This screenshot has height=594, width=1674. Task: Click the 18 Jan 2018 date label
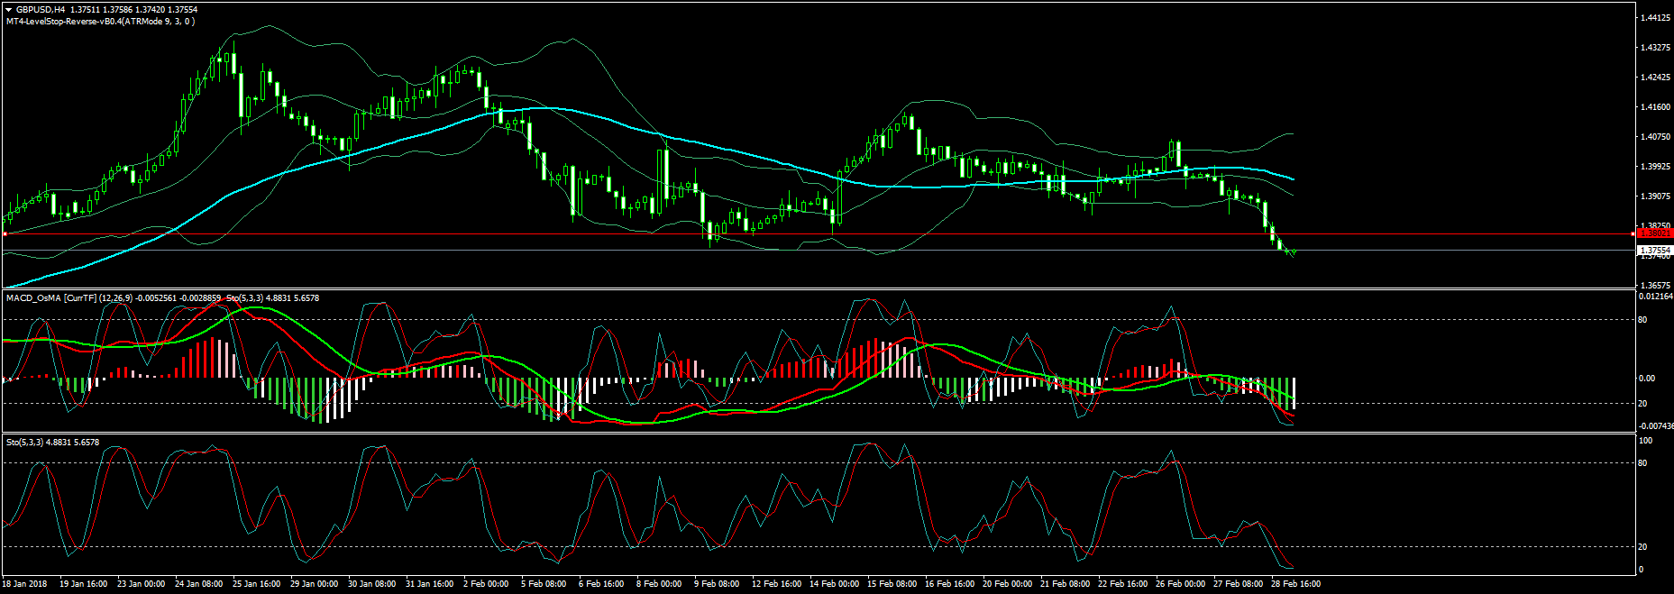coord(24,584)
